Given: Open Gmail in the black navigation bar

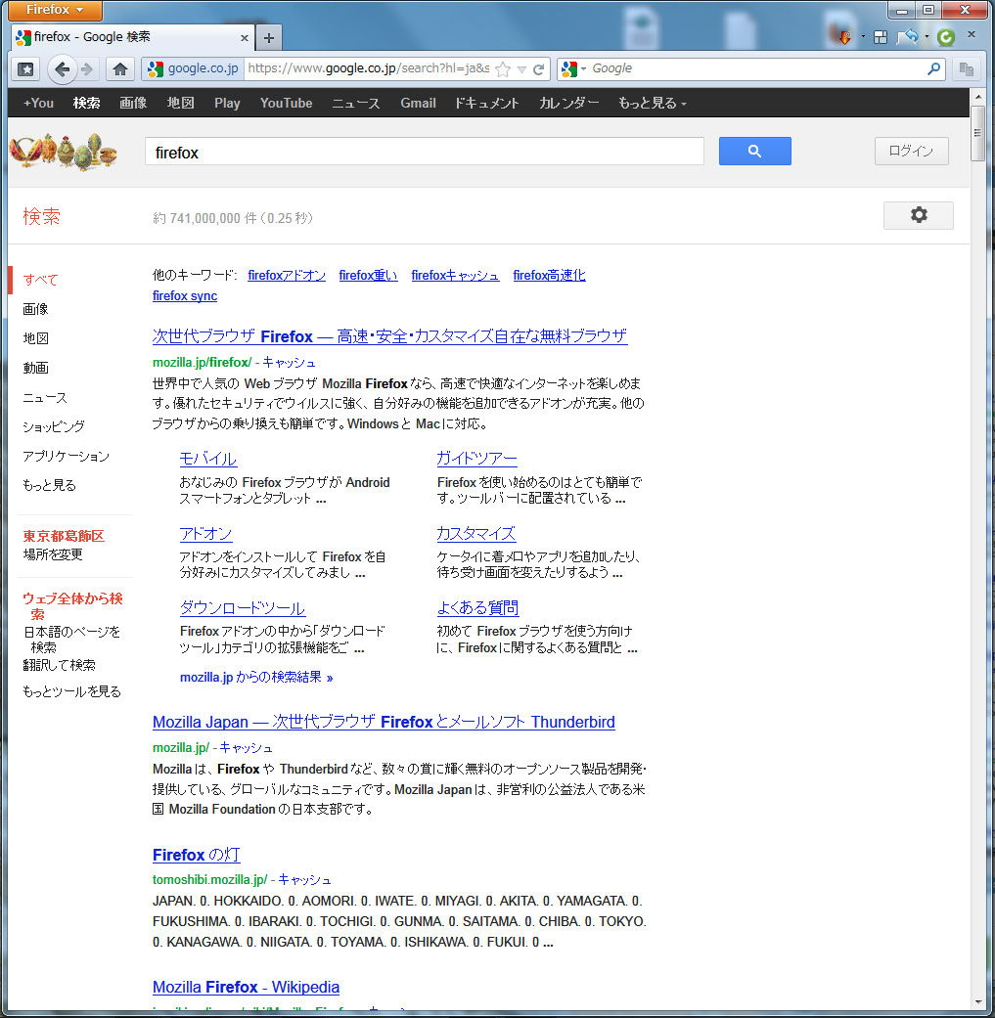Looking at the screenshot, I should pos(419,104).
